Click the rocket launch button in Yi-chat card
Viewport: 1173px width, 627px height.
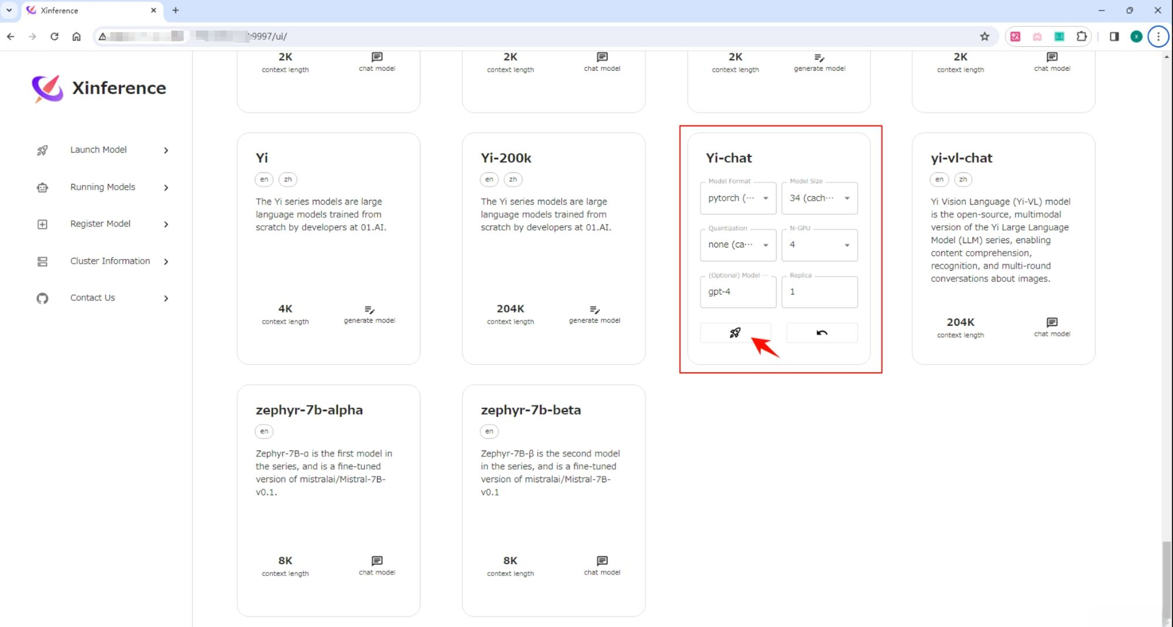tap(735, 333)
